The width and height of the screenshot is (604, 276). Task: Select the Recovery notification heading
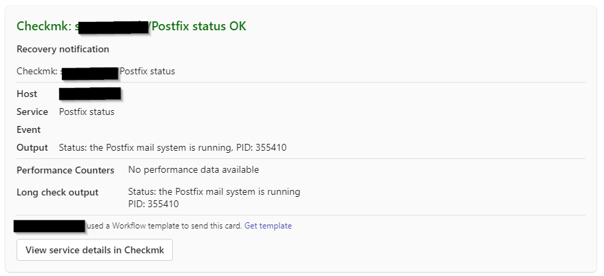(x=63, y=49)
